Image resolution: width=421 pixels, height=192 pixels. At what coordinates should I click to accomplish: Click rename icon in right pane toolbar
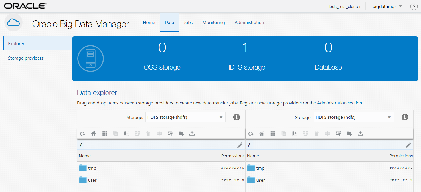point(328,133)
